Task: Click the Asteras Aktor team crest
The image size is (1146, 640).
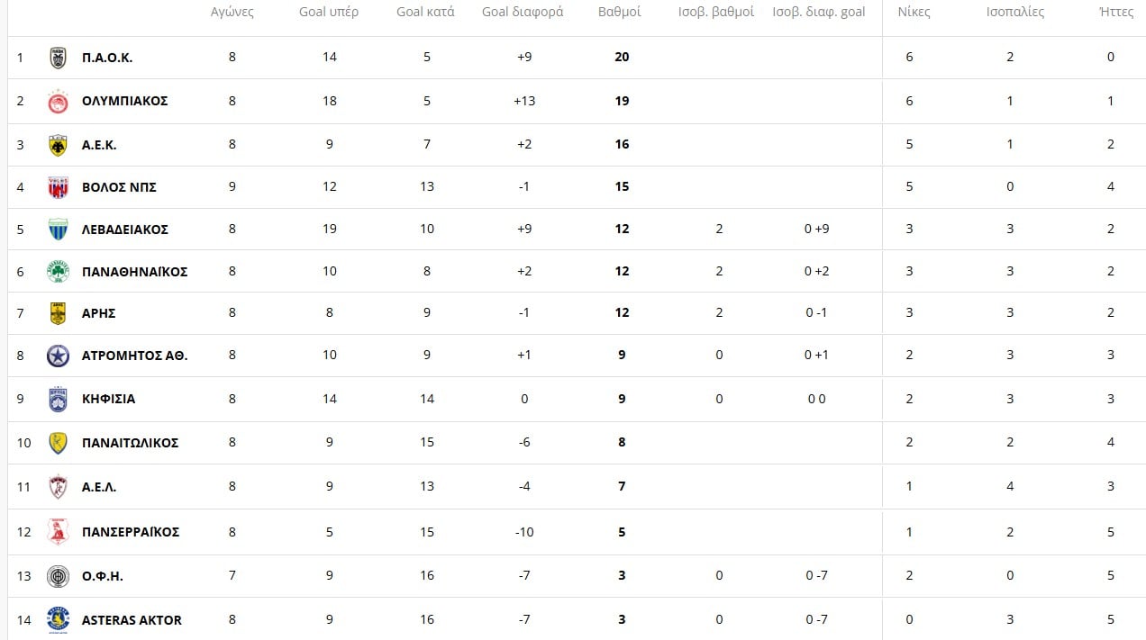Action: click(x=58, y=619)
